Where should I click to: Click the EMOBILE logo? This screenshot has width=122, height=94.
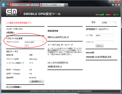click(11, 12)
